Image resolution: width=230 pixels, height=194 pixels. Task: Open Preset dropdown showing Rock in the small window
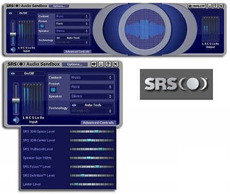[92, 87]
